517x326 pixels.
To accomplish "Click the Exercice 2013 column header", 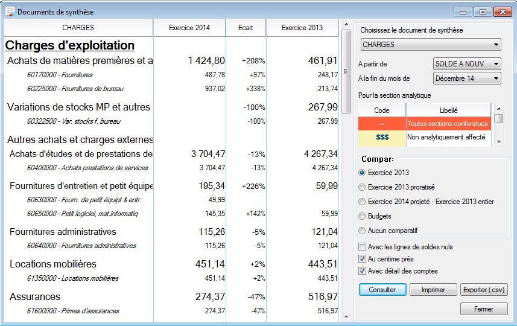I will 302,28.
